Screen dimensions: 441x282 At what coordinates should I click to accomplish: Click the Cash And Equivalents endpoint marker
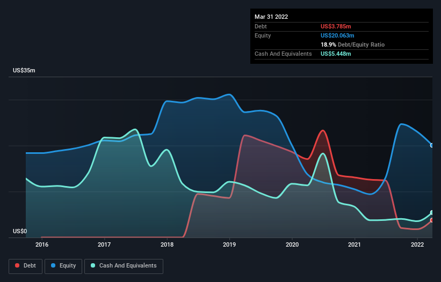pos(432,212)
